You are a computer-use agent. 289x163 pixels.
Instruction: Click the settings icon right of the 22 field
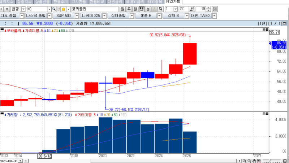[192, 9]
